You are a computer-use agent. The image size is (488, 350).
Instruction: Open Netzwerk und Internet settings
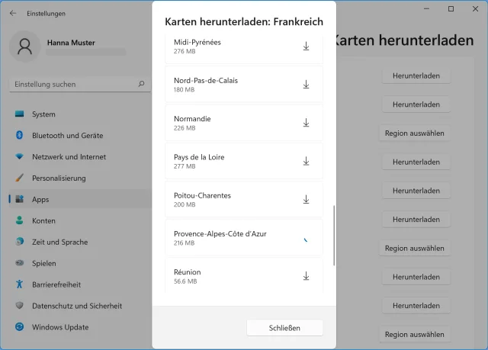[80, 157]
